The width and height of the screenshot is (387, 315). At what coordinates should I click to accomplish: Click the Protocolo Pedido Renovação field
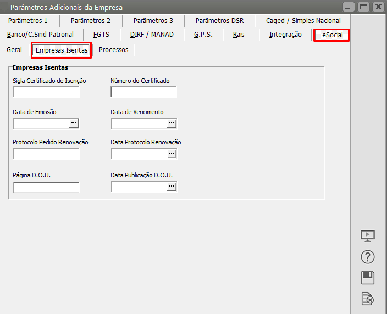[46, 154]
